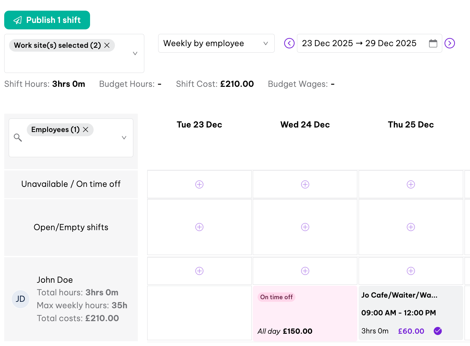Add a shift for John Doe on Thursday
This screenshot has height=346, width=470.
pos(411,271)
